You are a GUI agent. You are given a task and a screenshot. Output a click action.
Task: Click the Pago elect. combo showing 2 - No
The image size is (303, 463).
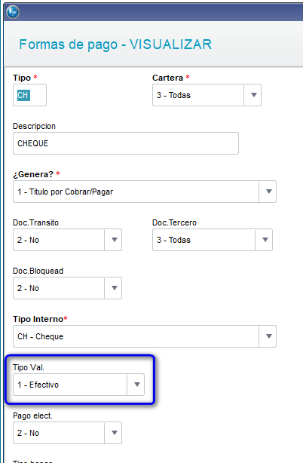click(x=67, y=433)
